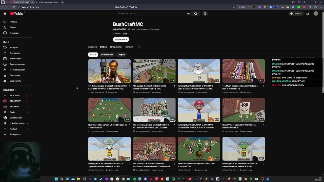Open options for 50+ Italian Cursed Brainrot video
This screenshot has height=182, width=324.
click(130, 86)
